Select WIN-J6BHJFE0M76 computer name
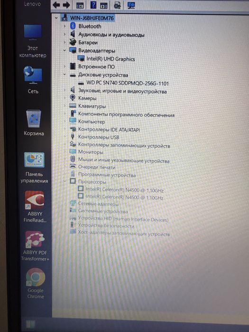This screenshot has width=249, height=332. [92, 18]
